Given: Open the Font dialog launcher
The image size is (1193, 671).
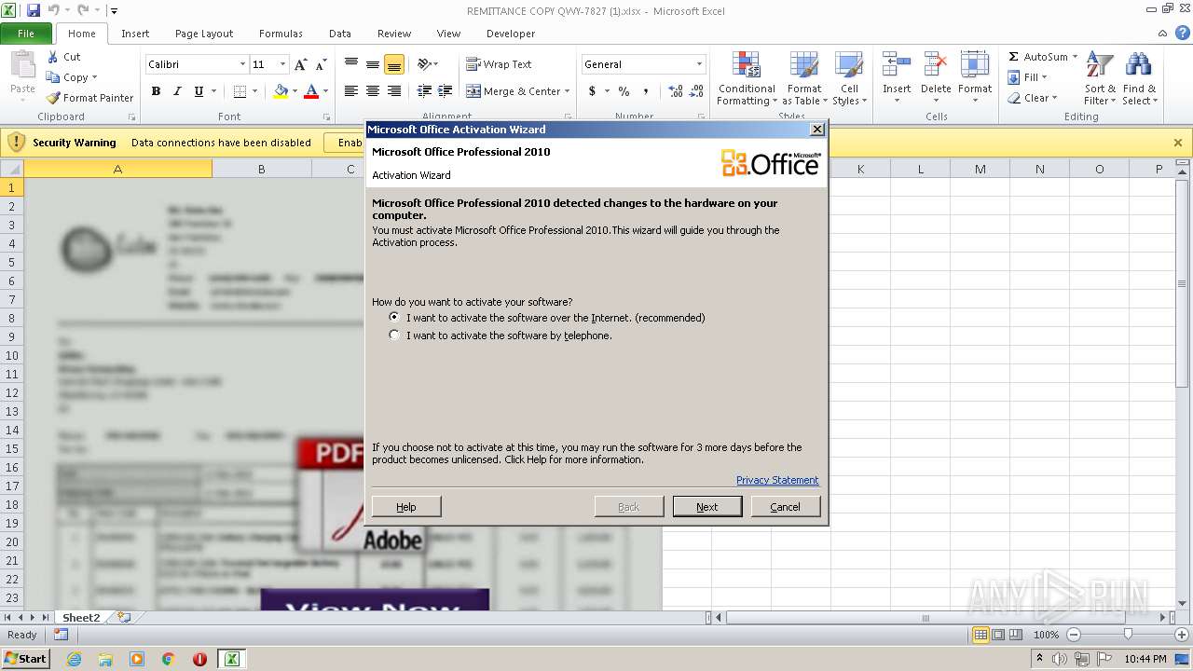Looking at the screenshot, I should coord(327,117).
